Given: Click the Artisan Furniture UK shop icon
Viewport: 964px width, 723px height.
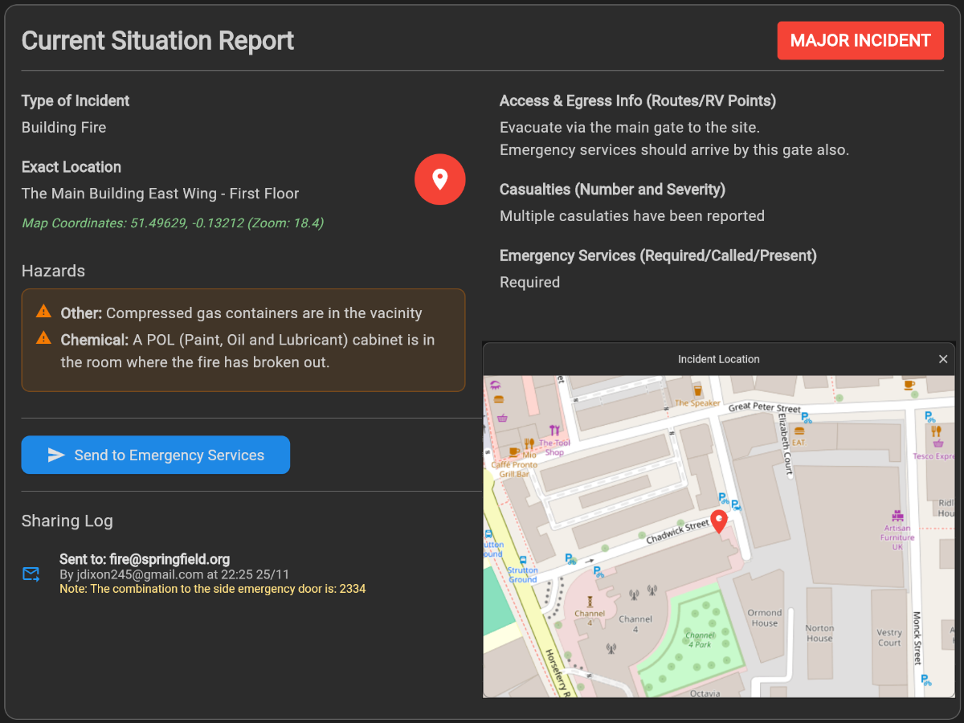Looking at the screenshot, I should click(897, 516).
